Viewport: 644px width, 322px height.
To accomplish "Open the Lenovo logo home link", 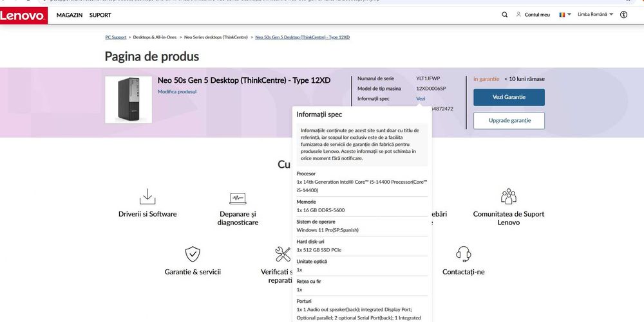I will click(23, 15).
